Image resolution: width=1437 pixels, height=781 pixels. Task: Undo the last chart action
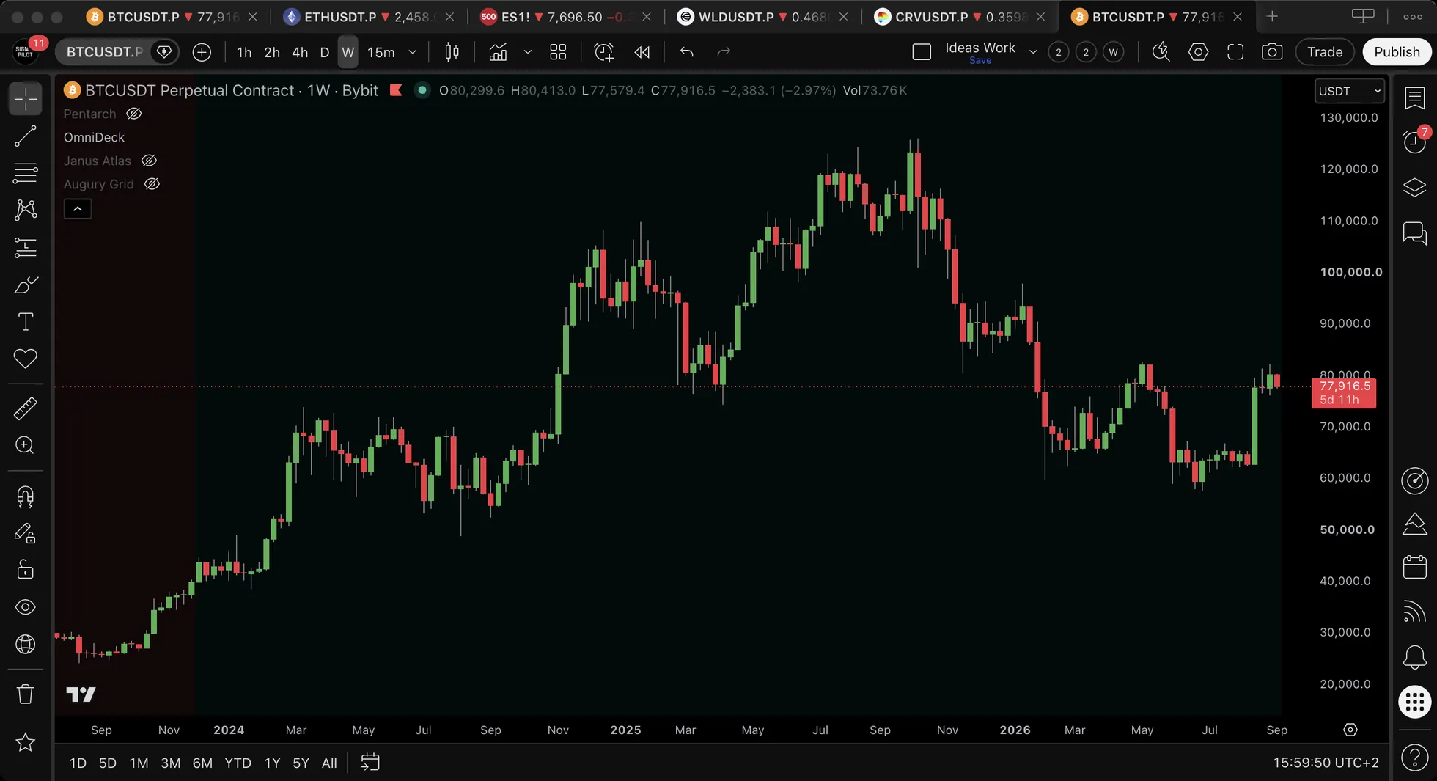(686, 52)
